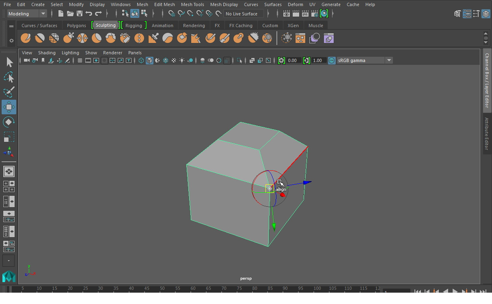Choose the Lasso Select tool
492x304 pixels.
pos(9,77)
